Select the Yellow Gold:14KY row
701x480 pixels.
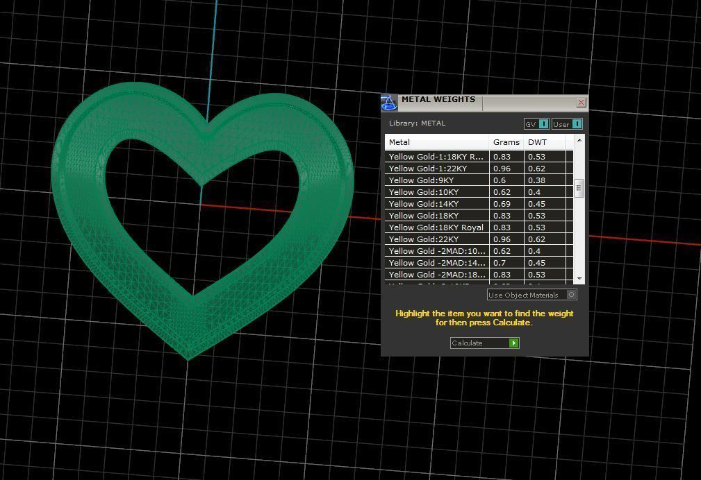[x=479, y=204]
